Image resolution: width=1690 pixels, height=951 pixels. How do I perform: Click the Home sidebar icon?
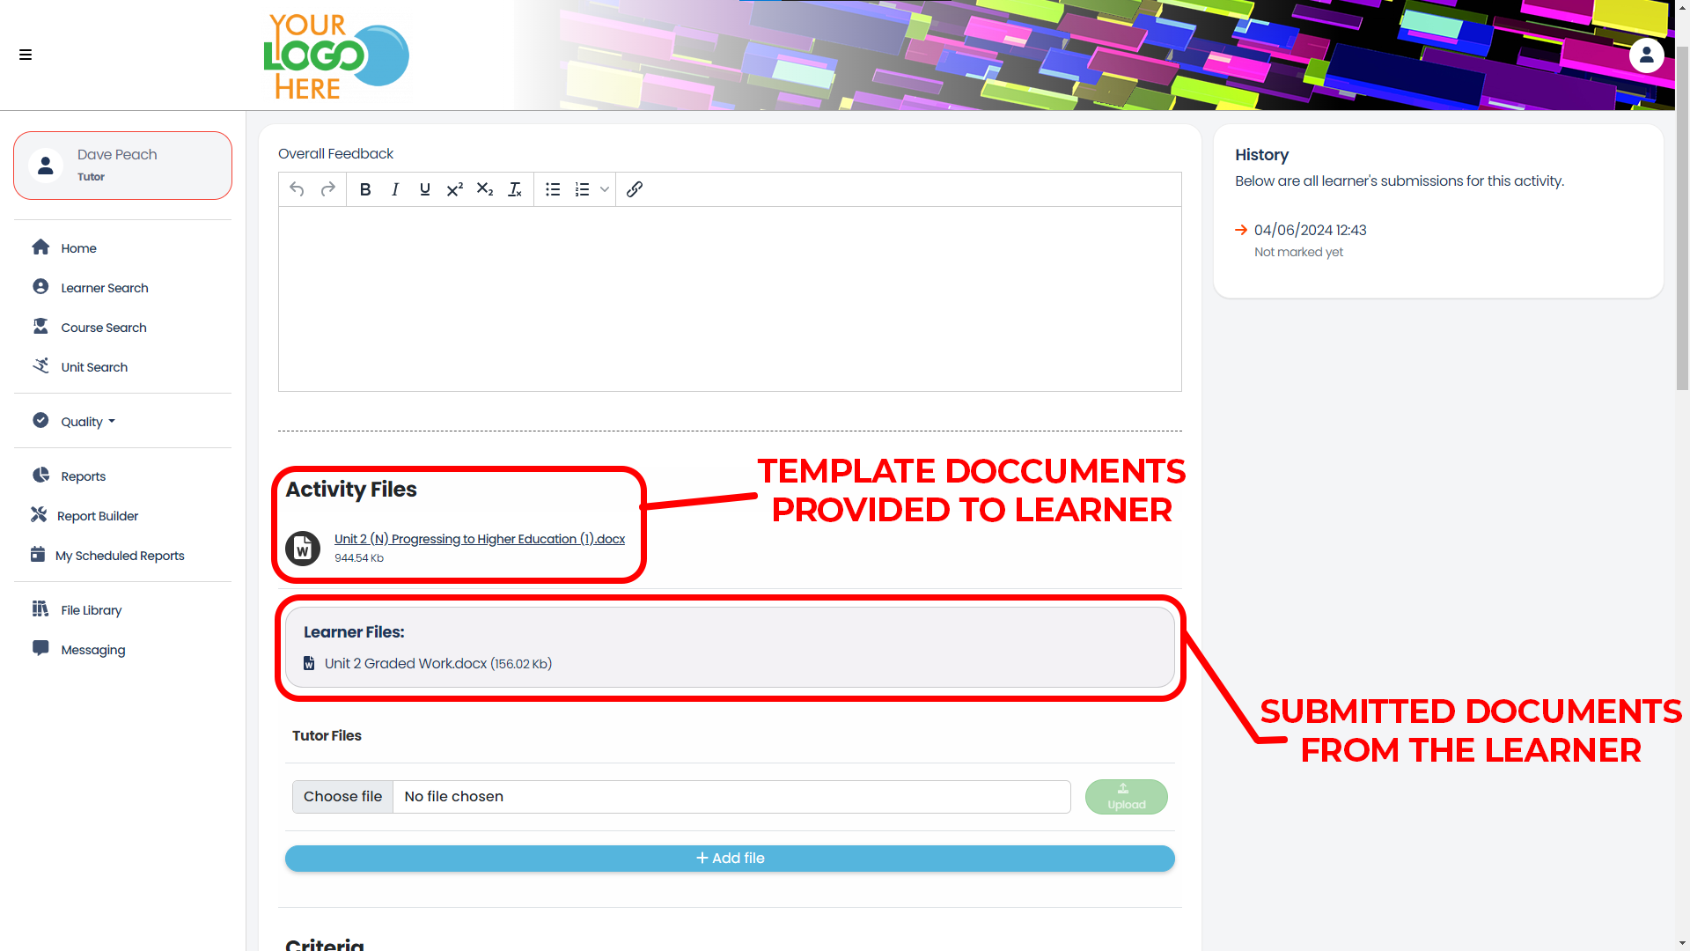click(40, 247)
